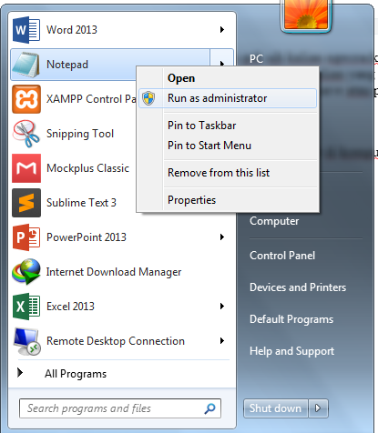The image size is (378, 433).
Task: Click the PowerPoint 2013 icon
Action: click(x=26, y=237)
